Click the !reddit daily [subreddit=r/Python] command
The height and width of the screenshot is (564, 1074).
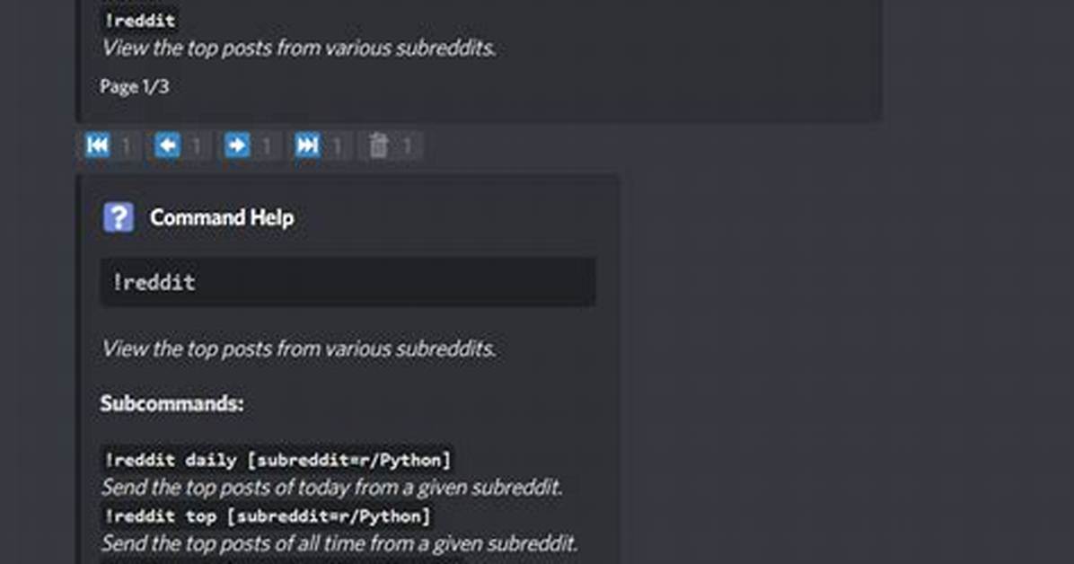pos(277,459)
